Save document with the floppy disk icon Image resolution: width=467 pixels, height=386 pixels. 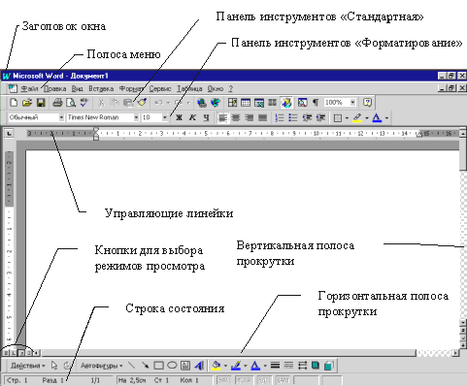(41, 103)
